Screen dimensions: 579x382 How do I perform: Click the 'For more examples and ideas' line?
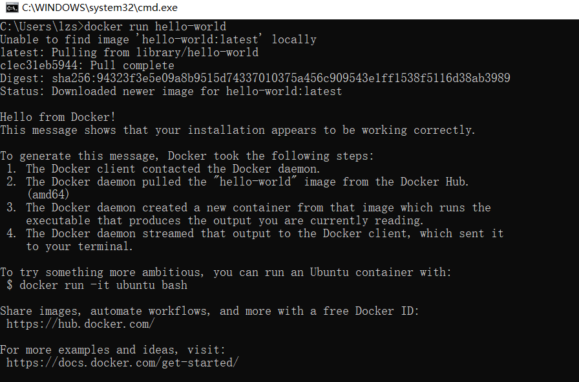(112, 350)
